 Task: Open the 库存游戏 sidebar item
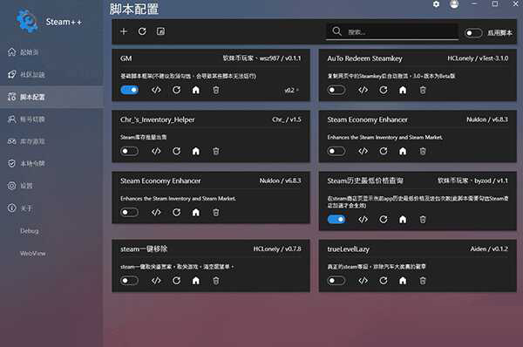click(x=51, y=141)
